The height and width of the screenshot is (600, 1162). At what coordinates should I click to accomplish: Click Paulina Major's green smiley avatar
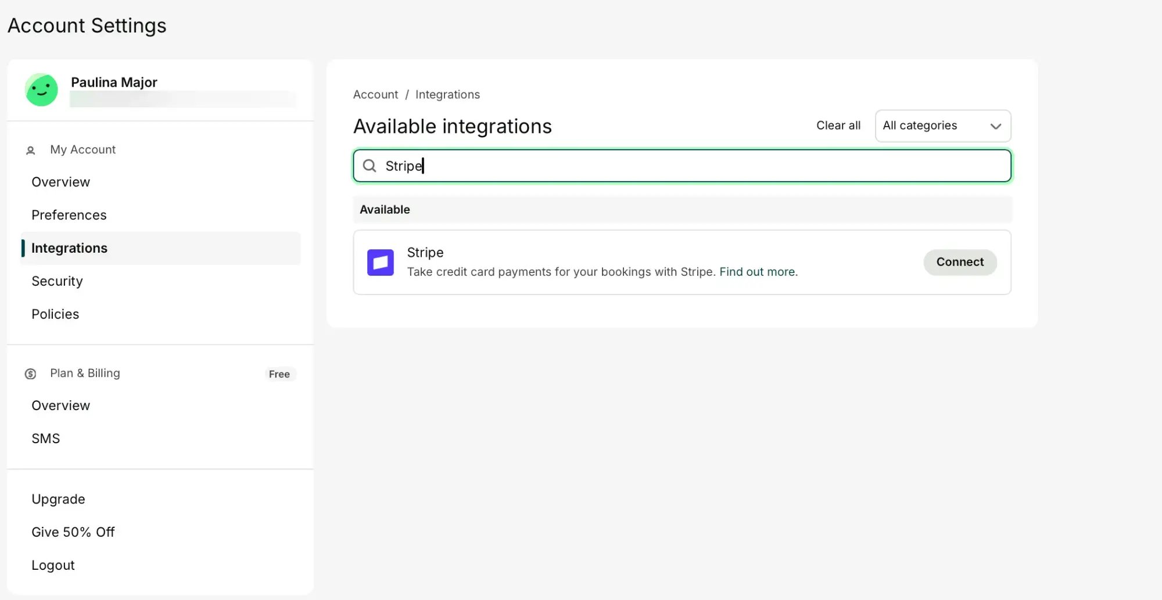[41, 90]
